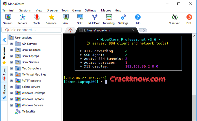Screen dimensions: 197x121
Task: Open the Tools menu in menu bar
Action: (65, 10)
